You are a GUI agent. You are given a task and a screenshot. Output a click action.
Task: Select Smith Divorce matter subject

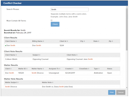tap(11, 87)
